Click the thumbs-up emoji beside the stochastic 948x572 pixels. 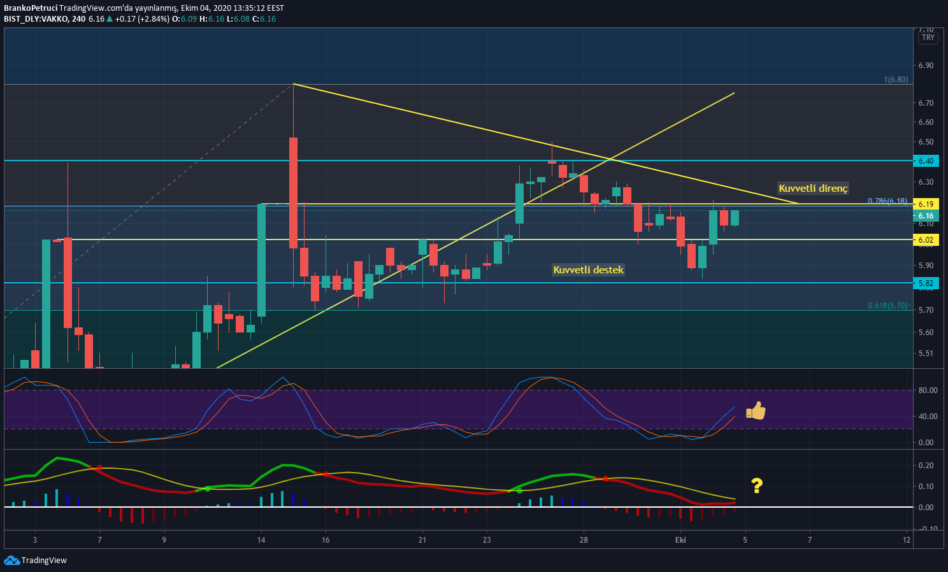(756, 411)
